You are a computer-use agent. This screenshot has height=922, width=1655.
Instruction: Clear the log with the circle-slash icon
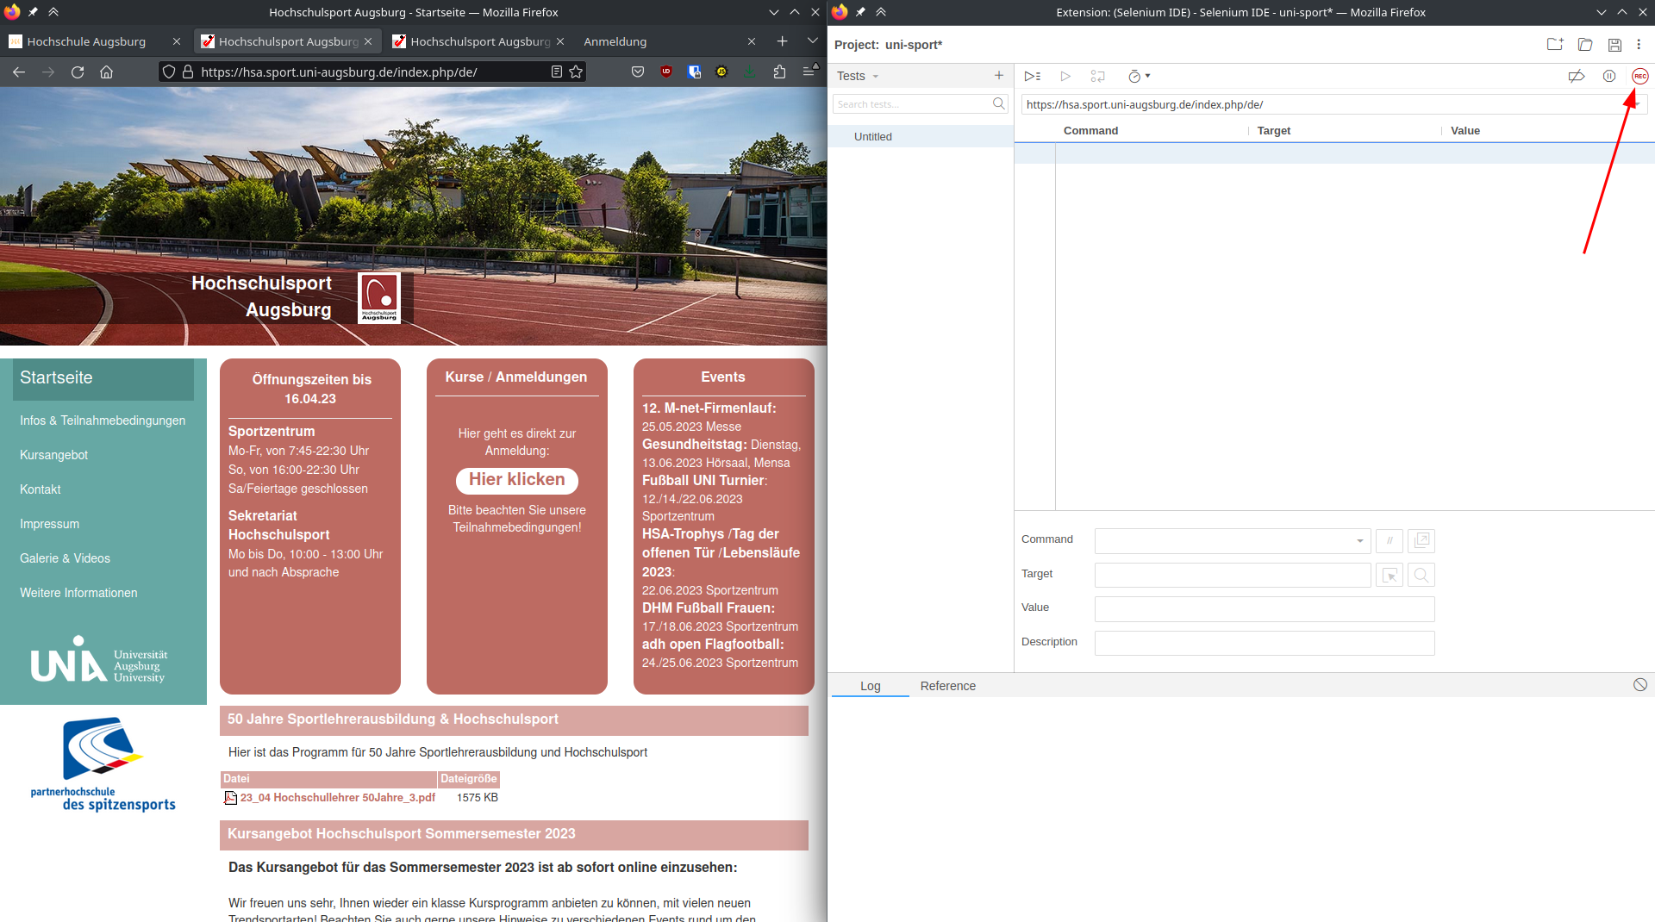tap(1639, 685)
